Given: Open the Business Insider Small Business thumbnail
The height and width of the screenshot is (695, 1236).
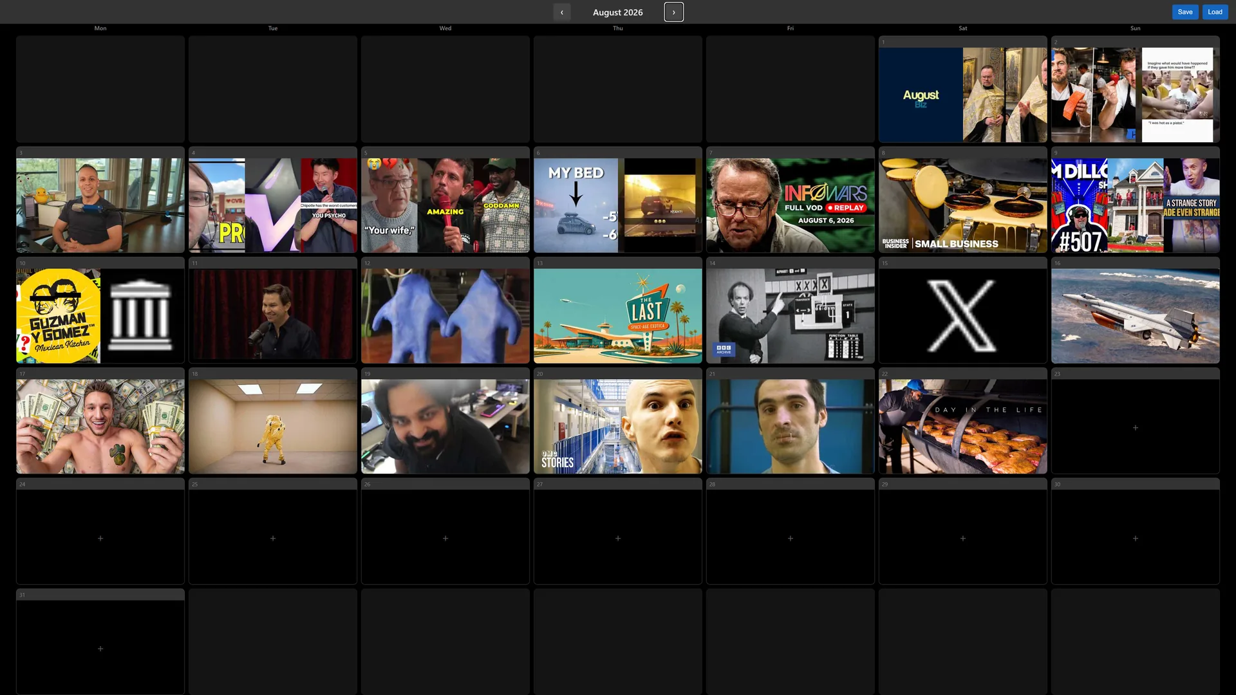Looking at the screenshot, I should click(x=963, y=205).
